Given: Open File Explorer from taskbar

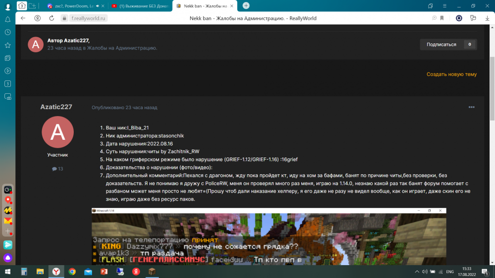Looking at the screenshot, I should point(40,272).
